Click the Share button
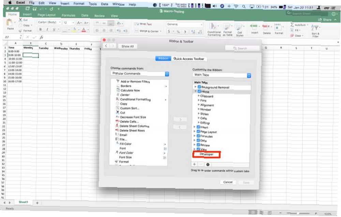The width and height of the screenshot is (341, 217). [325, 20]
